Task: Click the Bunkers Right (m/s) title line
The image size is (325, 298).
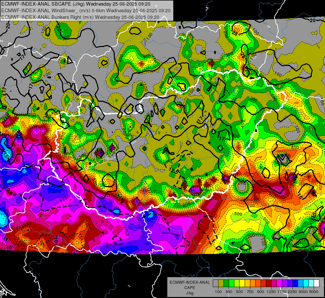Action: tap(80, 17)
